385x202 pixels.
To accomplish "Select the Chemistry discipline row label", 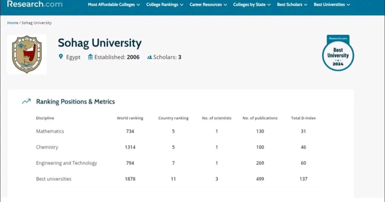I will (x=47, y=147).
